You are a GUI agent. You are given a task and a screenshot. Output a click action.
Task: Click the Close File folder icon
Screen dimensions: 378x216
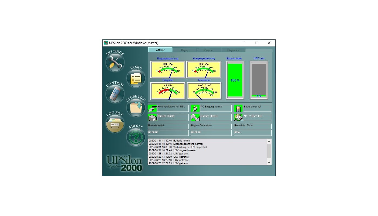click(136, 107)
